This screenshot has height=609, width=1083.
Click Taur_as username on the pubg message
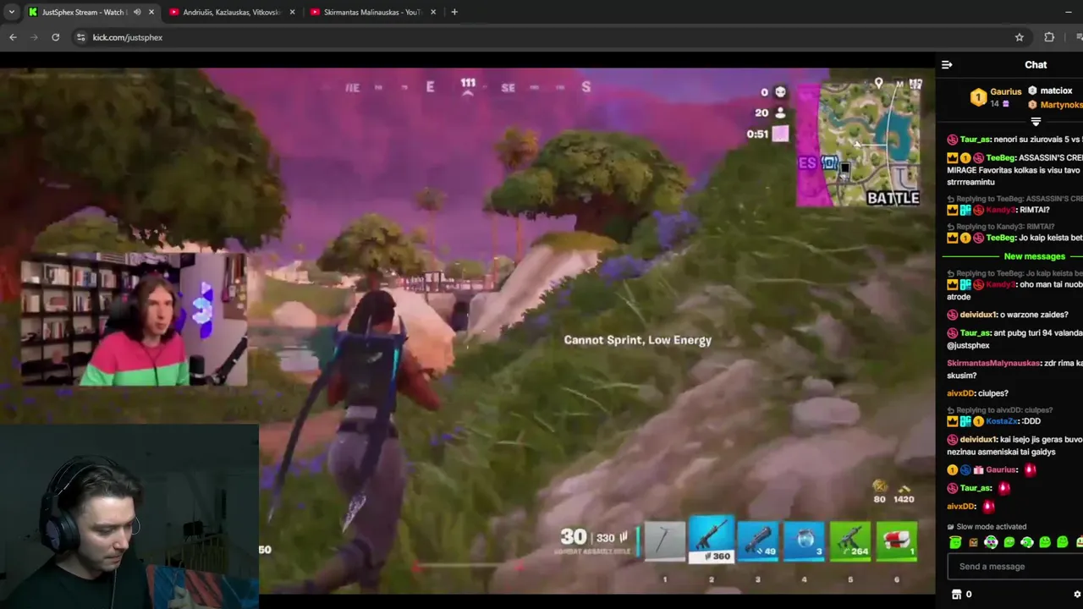tap(975, 334)
